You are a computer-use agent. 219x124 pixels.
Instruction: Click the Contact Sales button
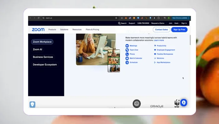click(x=161, y=29)
